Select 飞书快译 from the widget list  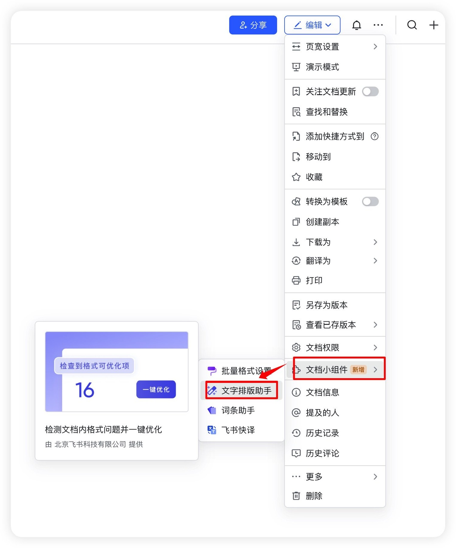tap(238, 430)
